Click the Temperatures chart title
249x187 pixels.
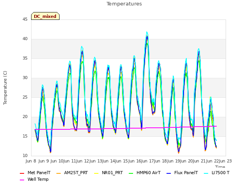pyautogui.click(x=124, y=4)
